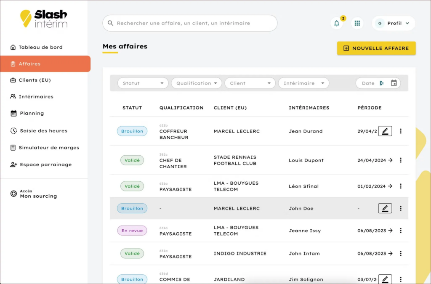Click the range icon in Date filter

pos(381,83)
